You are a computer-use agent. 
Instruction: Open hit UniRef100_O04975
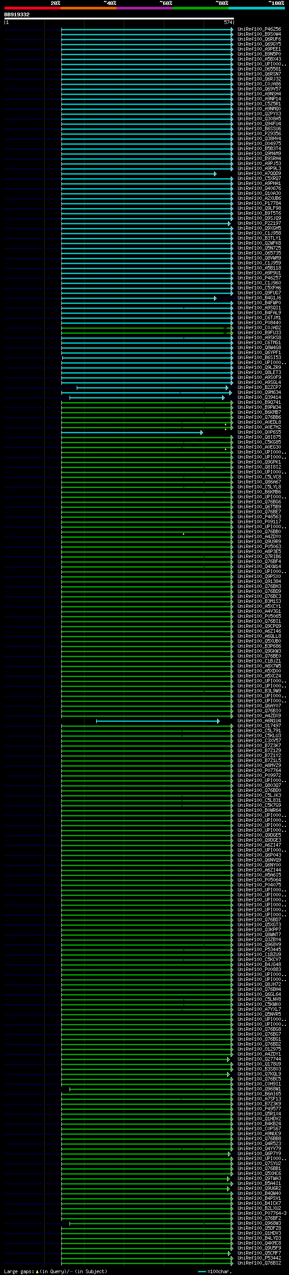click(259, 143)
